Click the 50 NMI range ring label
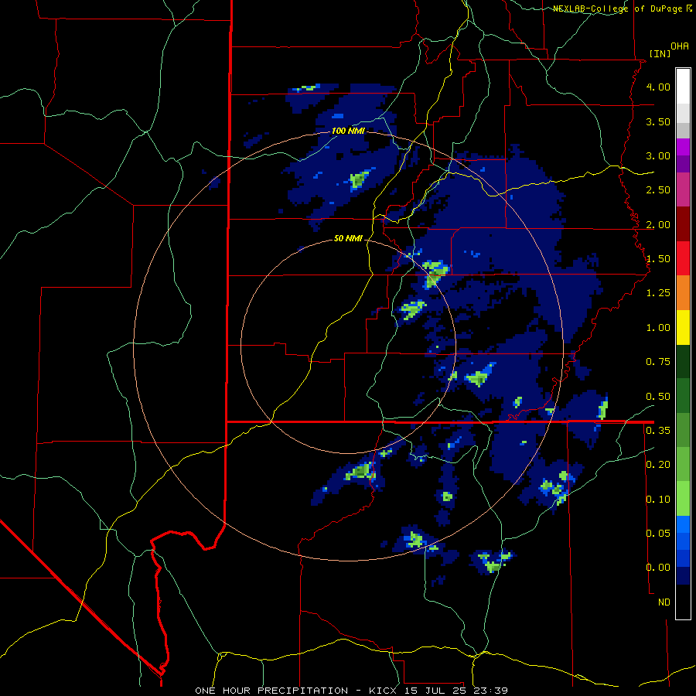Image resolution: width=696 pixels, height=696 pixels. pos(348,238)
